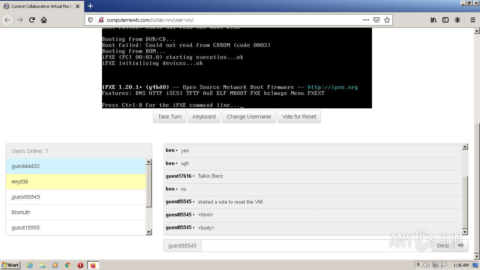Open the Firefox hamburger menu
The width and height of the screenshot is (480, 270).
(472, 20)
